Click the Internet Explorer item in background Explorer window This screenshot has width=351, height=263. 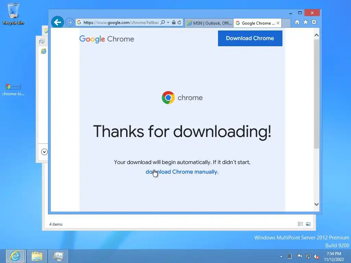44,51
